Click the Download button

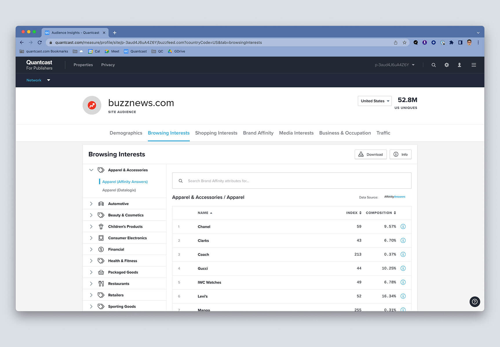pyautogui.click(x=371, y=154)
